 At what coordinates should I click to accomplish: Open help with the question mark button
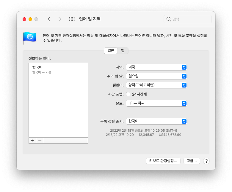pyautogui.click(x=206, y=161)
